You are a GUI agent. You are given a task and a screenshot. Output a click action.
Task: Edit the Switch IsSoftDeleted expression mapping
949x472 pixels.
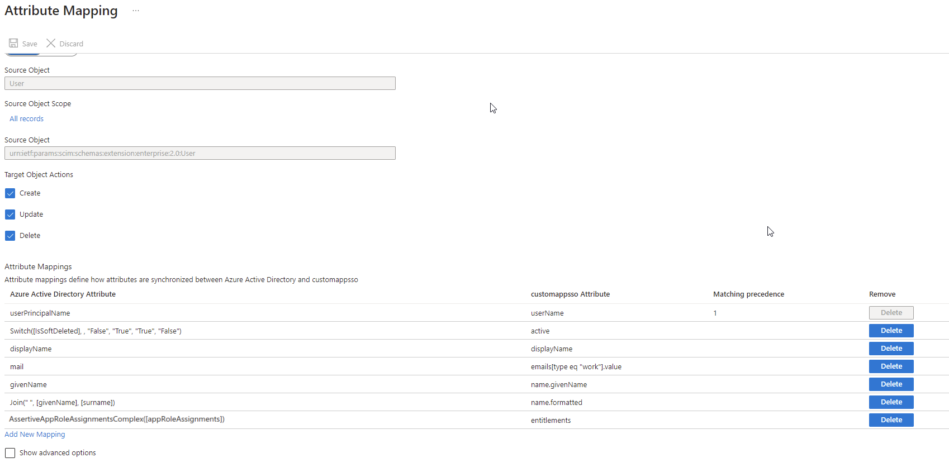[96, 331]
